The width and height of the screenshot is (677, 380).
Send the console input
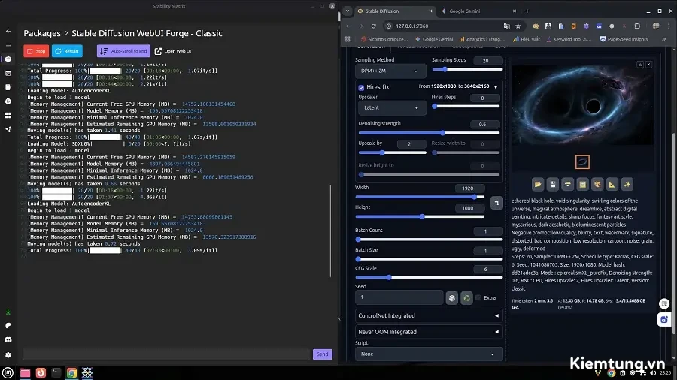click(323, 354)
